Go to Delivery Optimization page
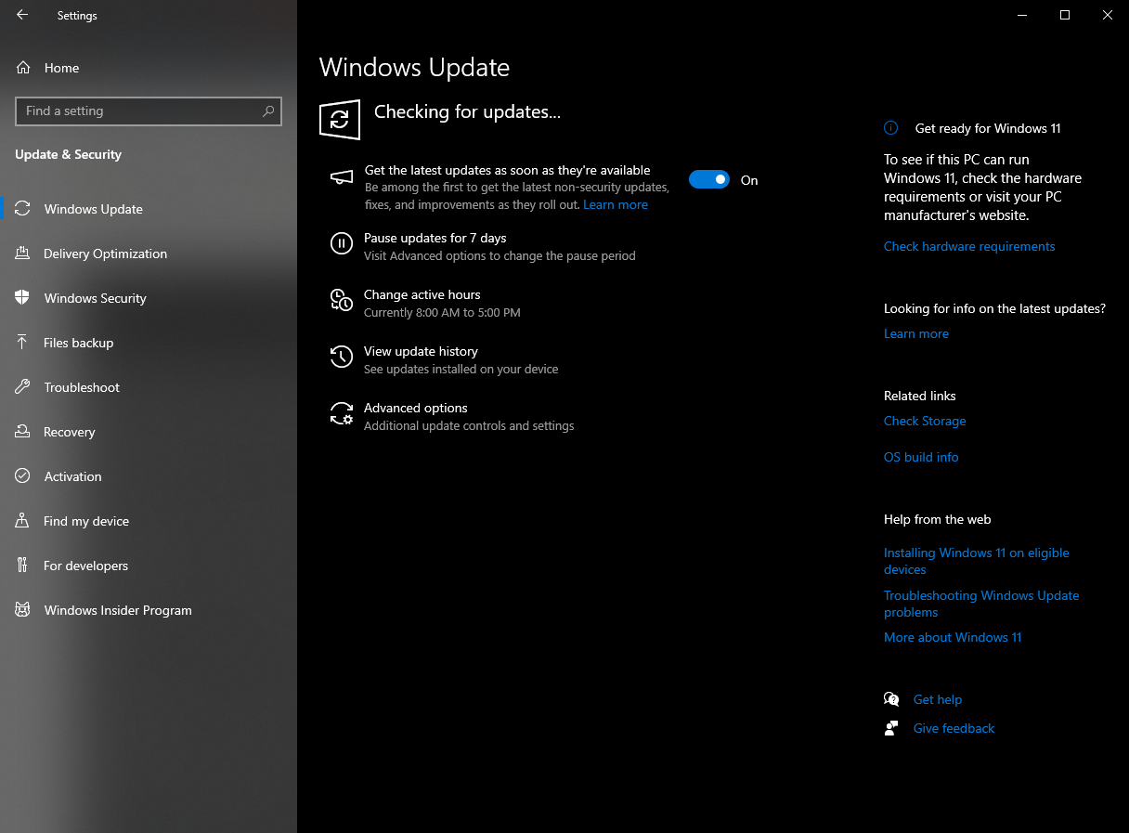The image size is (1129, 833). point(149,254)
